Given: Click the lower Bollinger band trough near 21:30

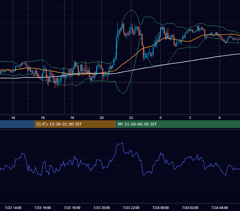Looking at the screenshot, I should coord(123,94).
